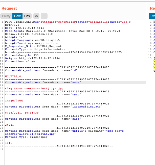Viewport: 155px width, 165px height.
Task: Click the User-Agent header line
Action: [x=63, y=31]
